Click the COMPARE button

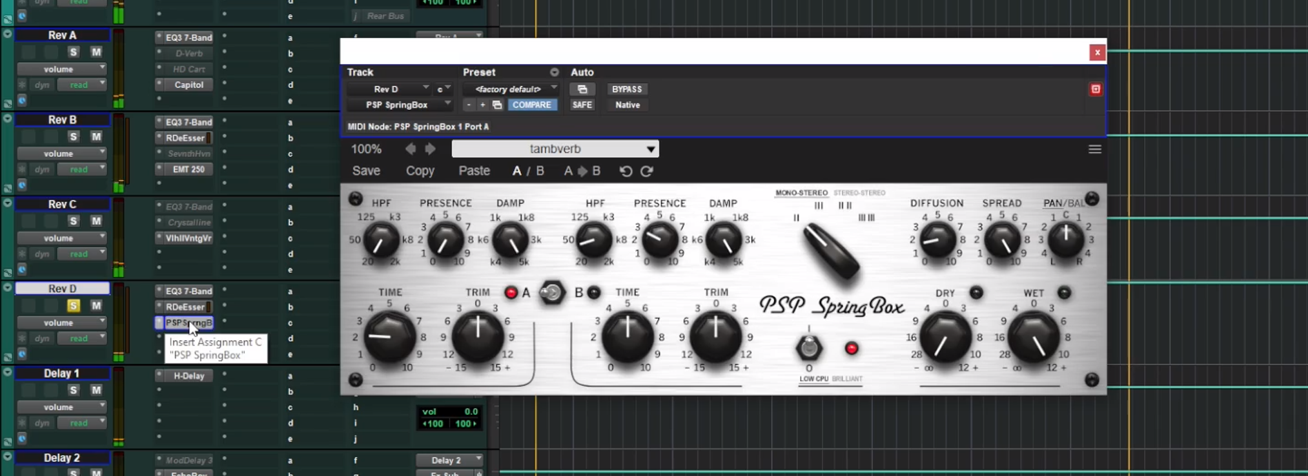(532, 105)
